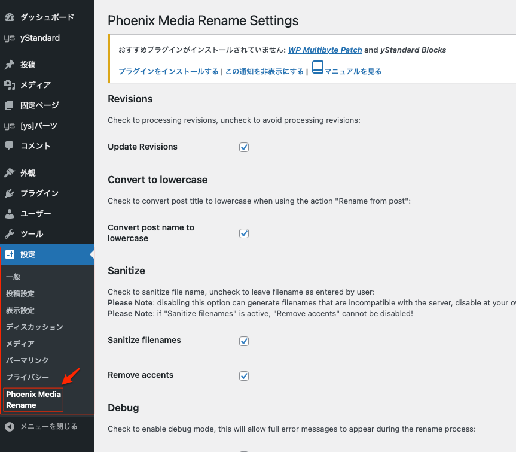Toggle the Remove accents checkbox
The width and height of the screenshot is (516, 452).
tap(244, 376)
